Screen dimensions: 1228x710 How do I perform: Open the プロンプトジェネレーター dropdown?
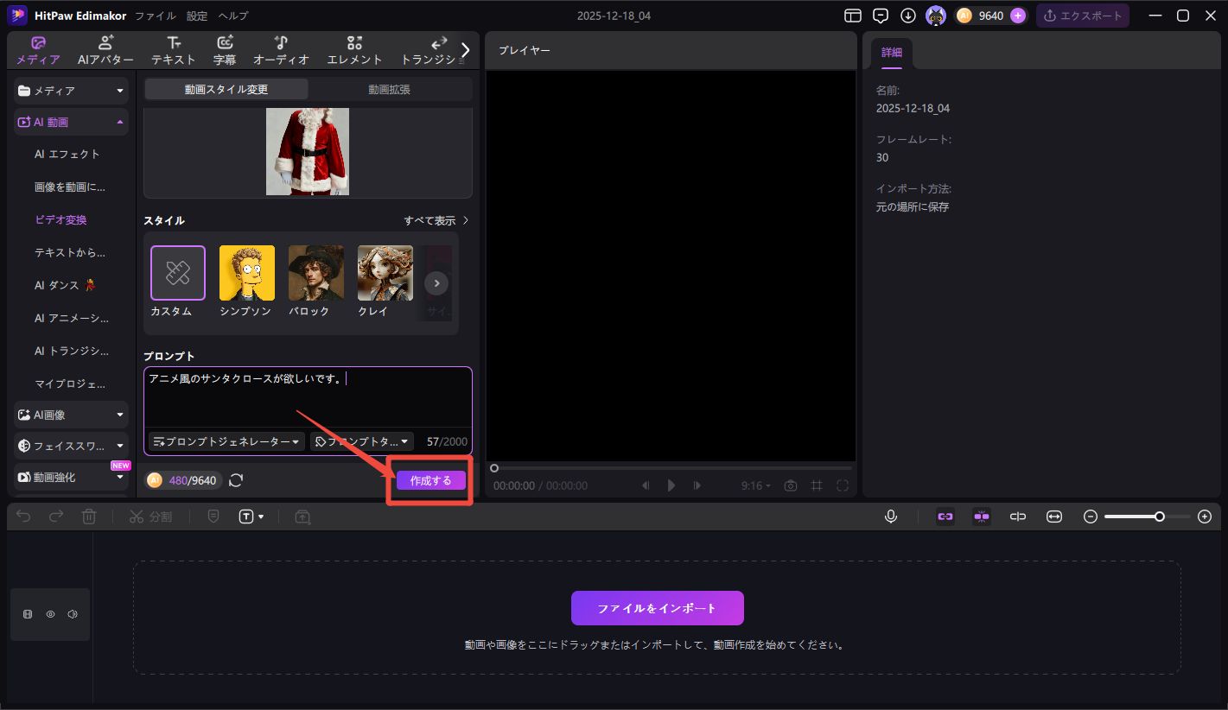click(226, 441)
